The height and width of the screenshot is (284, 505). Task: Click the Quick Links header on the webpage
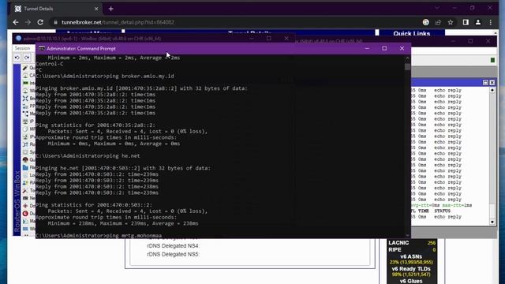(412, 33)
